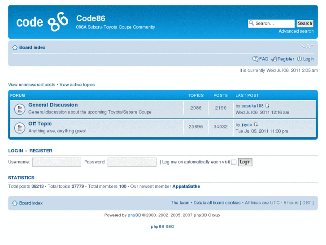
Task: View latest post icon next to joyce
Action: (x=256, y=125)
